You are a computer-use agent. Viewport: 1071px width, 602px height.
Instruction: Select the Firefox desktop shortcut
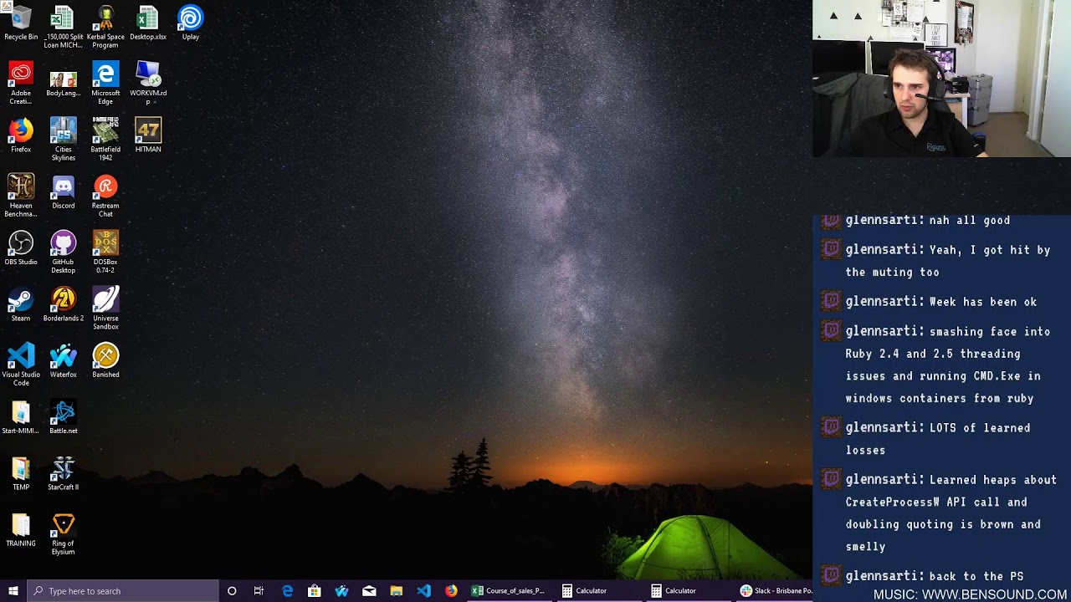tap(21, 135)
